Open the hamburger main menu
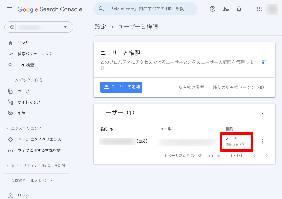This screenshot has width=282, height=199. pos(10,9)
